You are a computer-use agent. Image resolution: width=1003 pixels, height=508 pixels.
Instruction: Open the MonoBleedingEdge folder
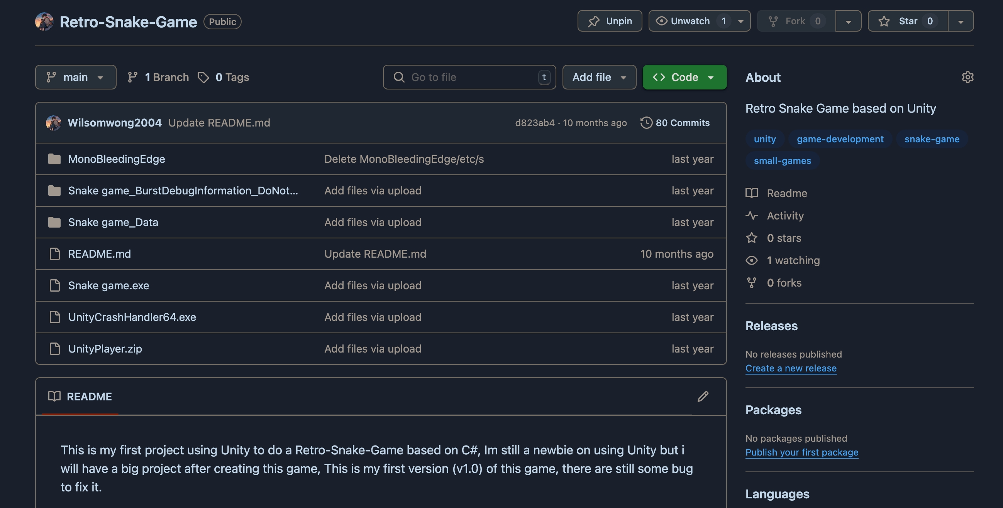coord(117,159)
